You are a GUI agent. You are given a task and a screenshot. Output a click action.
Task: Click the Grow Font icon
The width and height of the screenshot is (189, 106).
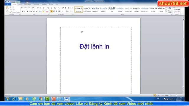pyautogui.click(x=38, y=8)
